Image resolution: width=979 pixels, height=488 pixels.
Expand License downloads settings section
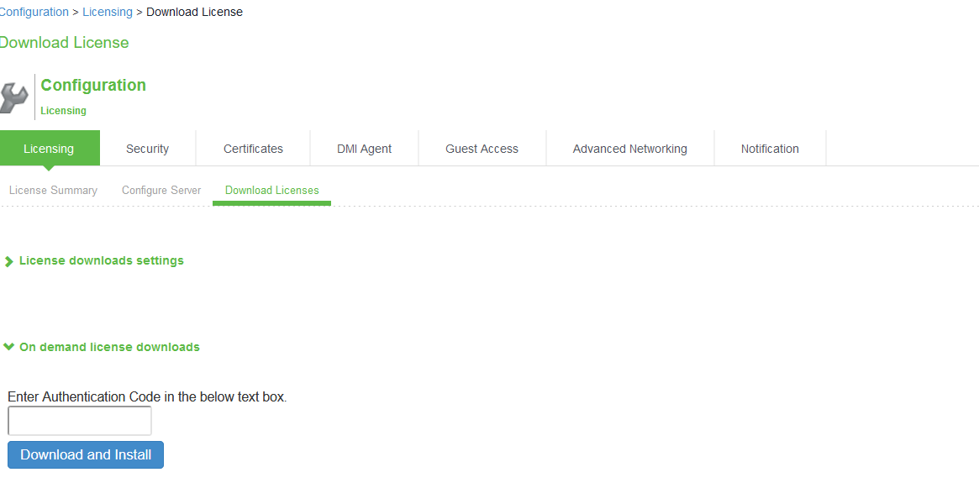pyautogui.click(x=101, y=260)
